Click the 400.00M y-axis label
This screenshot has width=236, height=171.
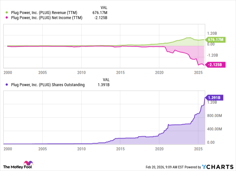tap(216, 129)
